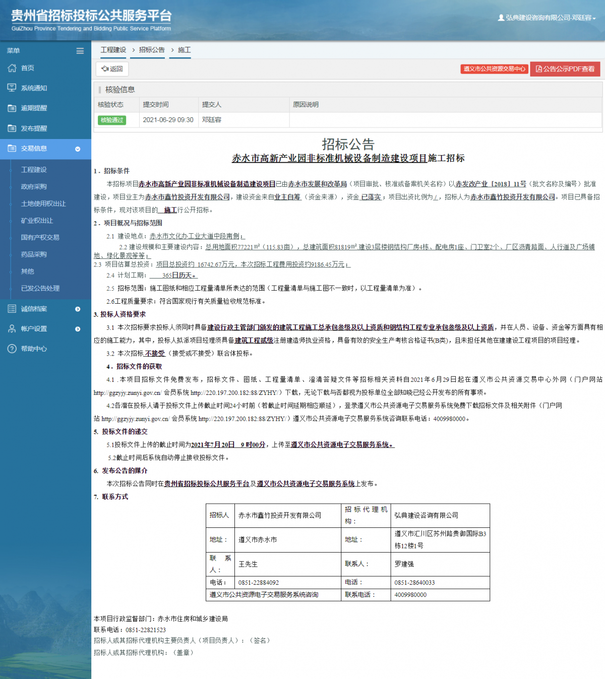Open the 首页 home icon in sidebar
Image resolution: width=605 pixels, height=679 pixels.
(11, 68)
